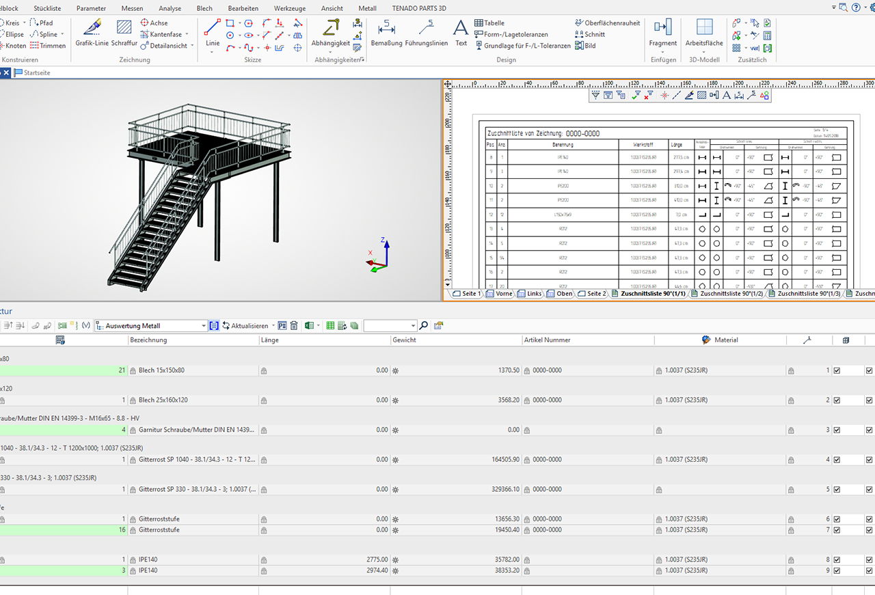Image resolution: width=875 pixels, height=595 pixels.
Task: Add Form-/Lagetoleranzen annotation
Action: (510, 34)
